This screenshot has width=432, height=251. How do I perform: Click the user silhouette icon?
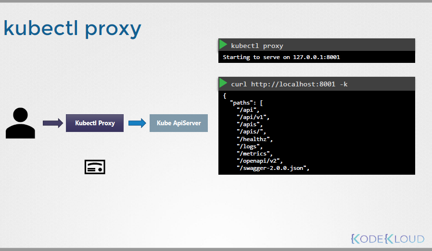click(20, 123)
